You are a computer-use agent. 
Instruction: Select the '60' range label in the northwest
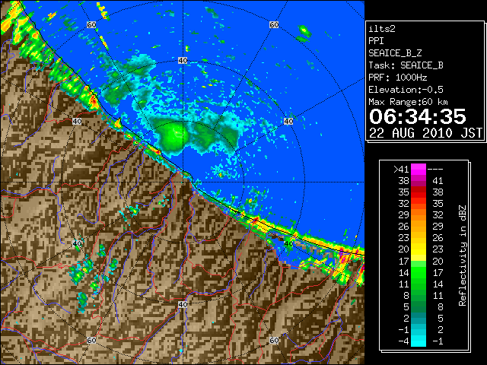tap(91, 24)
